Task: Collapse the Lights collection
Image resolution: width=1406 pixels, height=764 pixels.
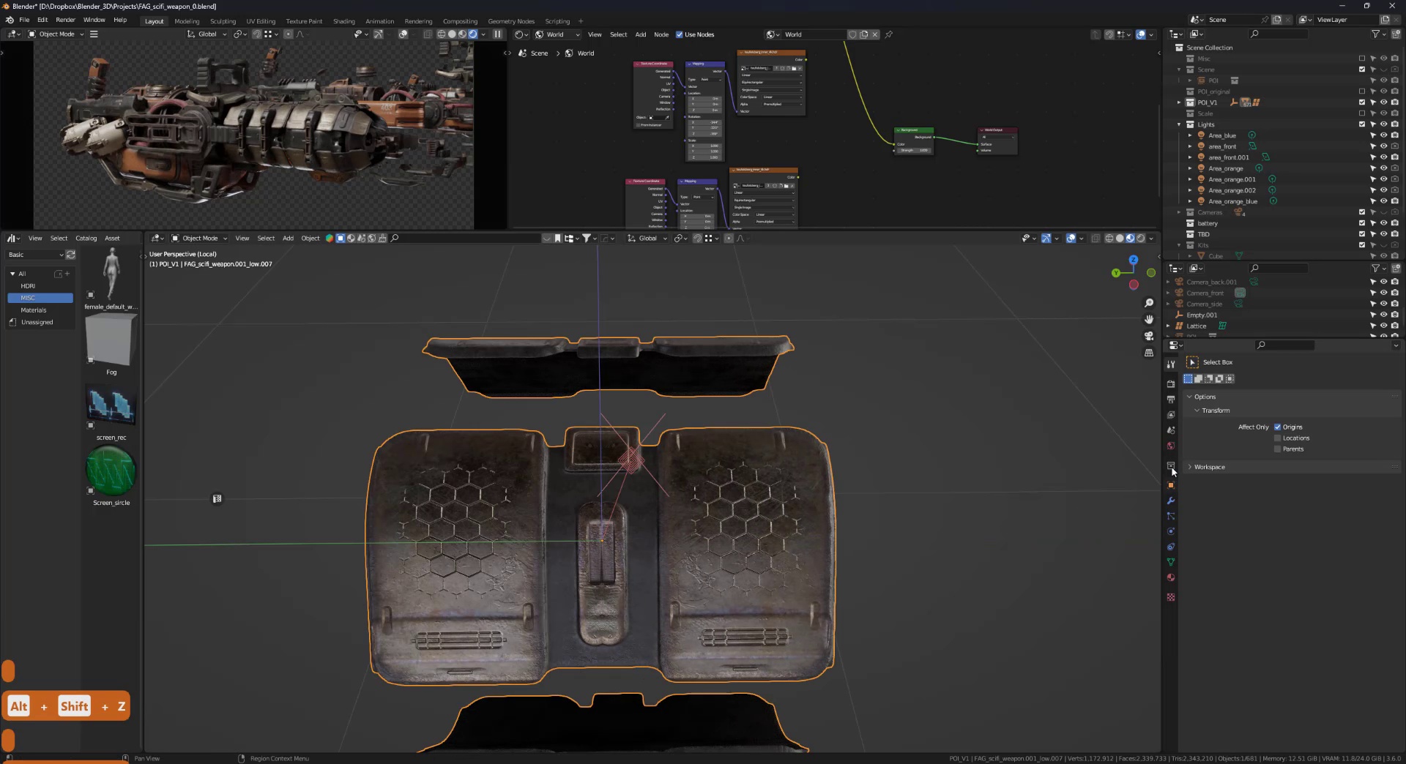Action: (1179, 124)
